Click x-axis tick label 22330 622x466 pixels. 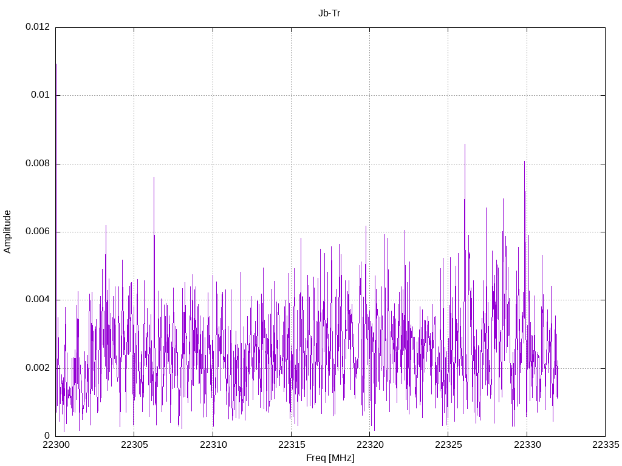click(x=527, y=445)
